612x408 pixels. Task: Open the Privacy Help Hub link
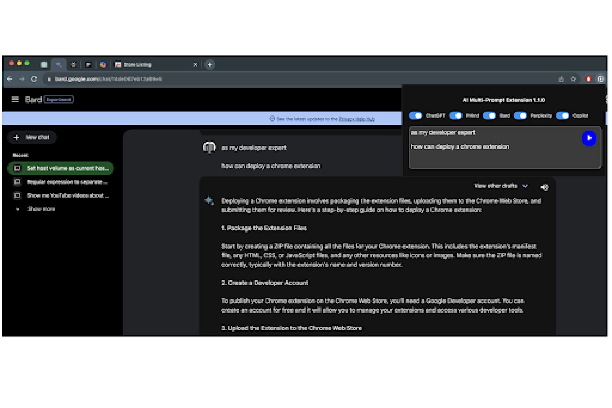coord(357,119)
